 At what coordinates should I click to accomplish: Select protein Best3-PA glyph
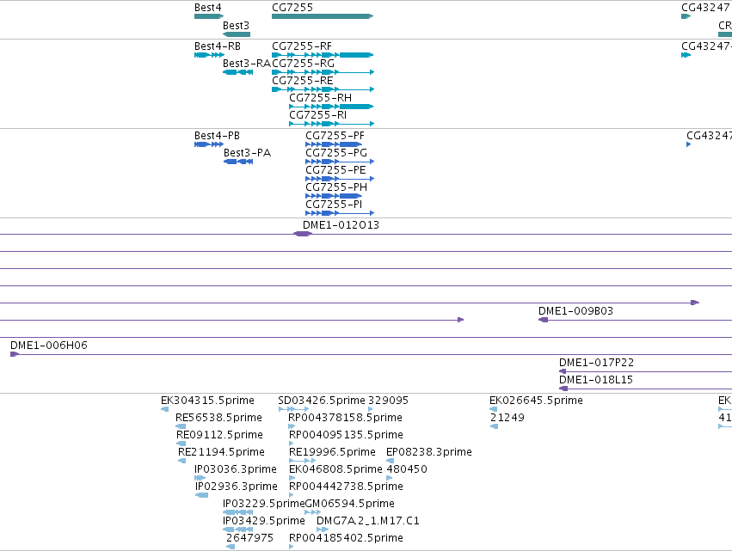238,162
